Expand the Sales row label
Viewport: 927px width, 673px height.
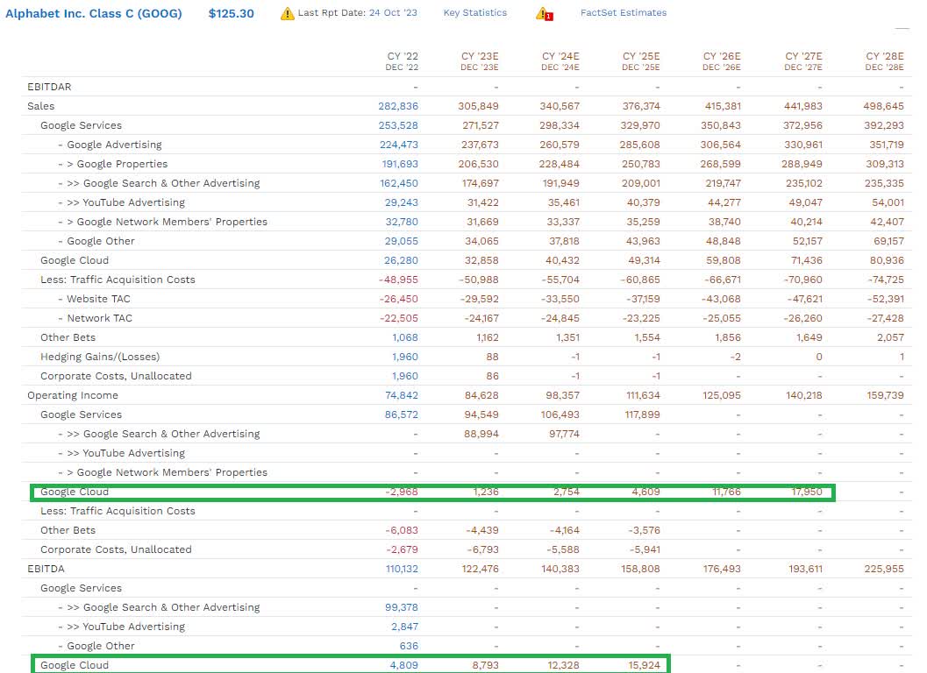[40, 106]
